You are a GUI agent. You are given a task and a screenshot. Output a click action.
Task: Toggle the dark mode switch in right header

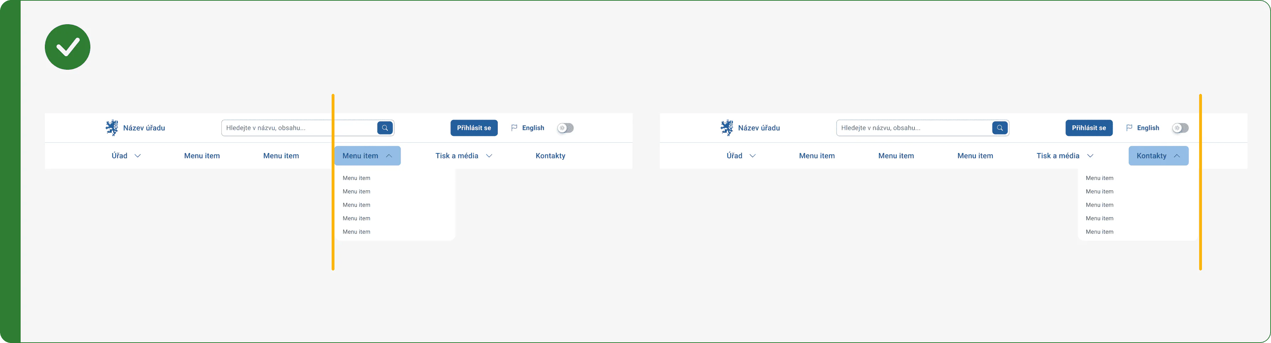click(1180, 128)
